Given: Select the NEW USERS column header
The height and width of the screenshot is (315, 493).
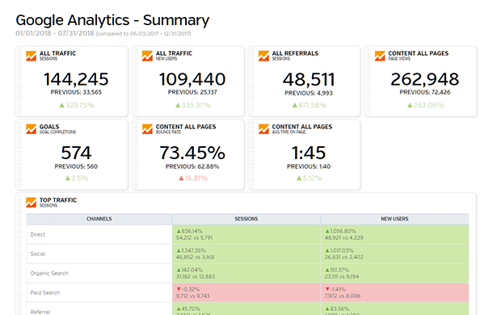Looking at the screenshot, I should [x=395, y=219].
